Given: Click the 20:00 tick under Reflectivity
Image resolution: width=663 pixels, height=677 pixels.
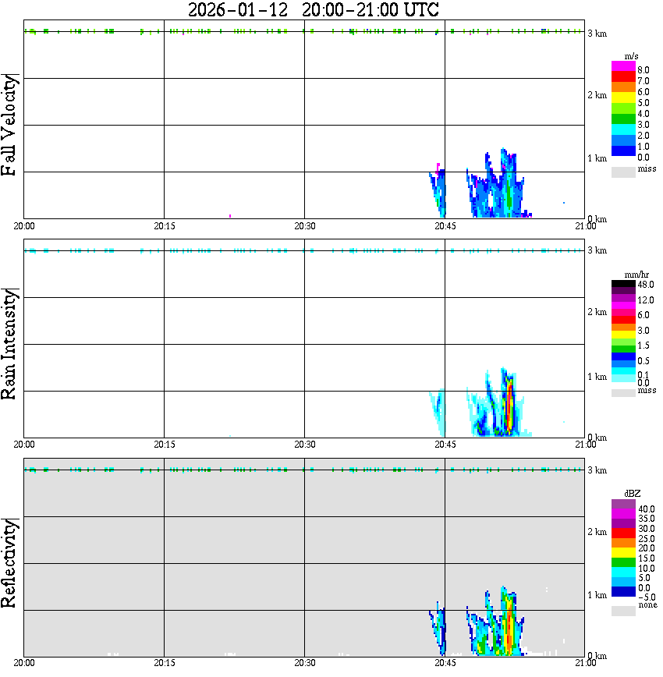Looking at the screenshot, I should tap(24, 663).
